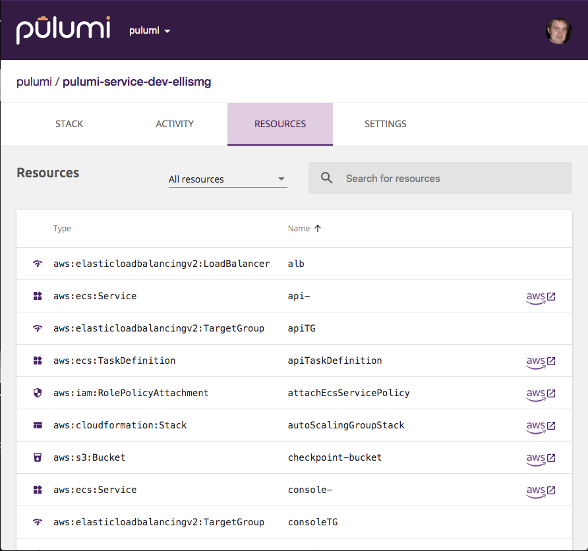The image size is (588, 551).
Task: Open AWS link for apiTaskDefinition
Action: [x=541, y=361]
